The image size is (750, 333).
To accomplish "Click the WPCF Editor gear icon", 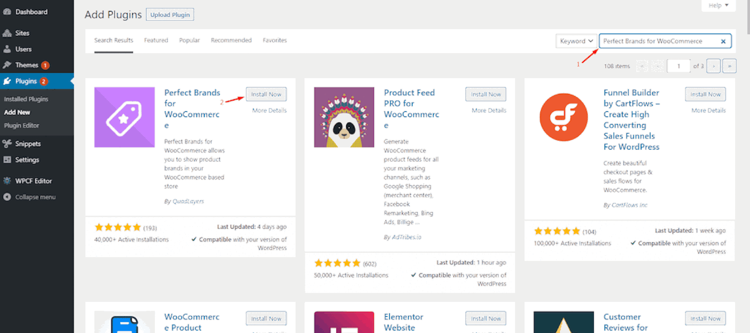I will pos(7,181).
